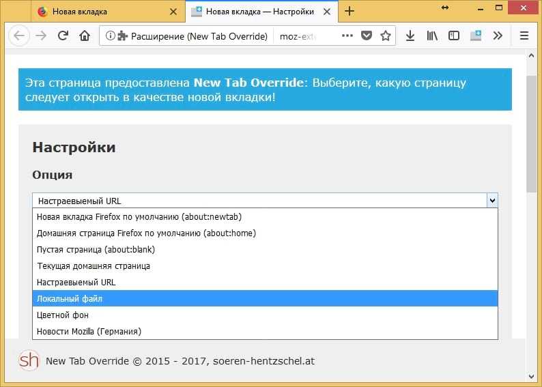Open the Downloads arrow icon
The width and height of the screenshot is (542, 387).
coord(410,35)
